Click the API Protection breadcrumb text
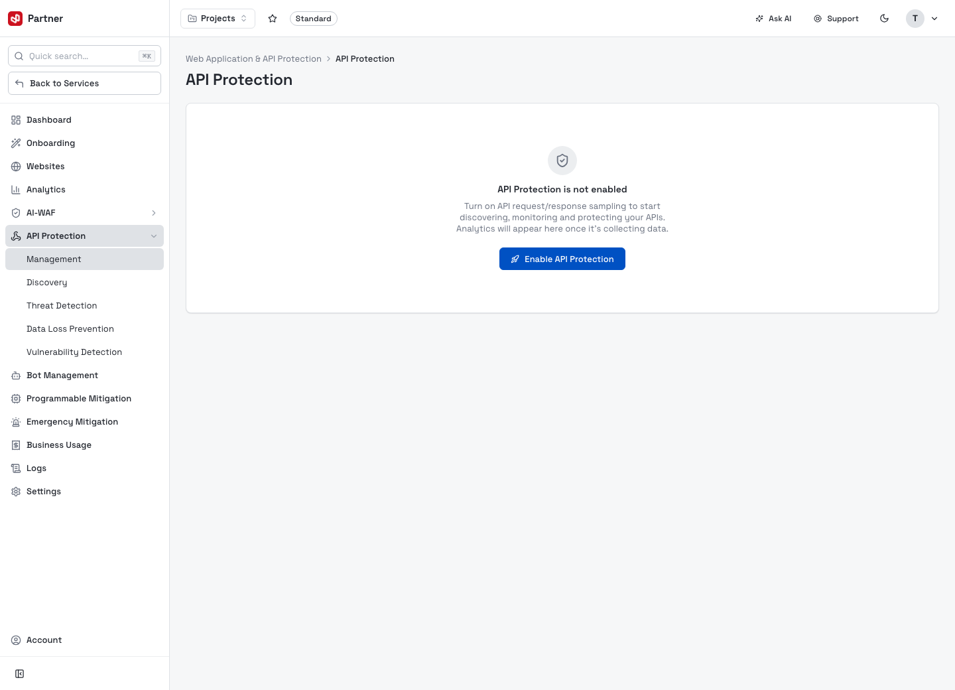 [x=365, y=59]
